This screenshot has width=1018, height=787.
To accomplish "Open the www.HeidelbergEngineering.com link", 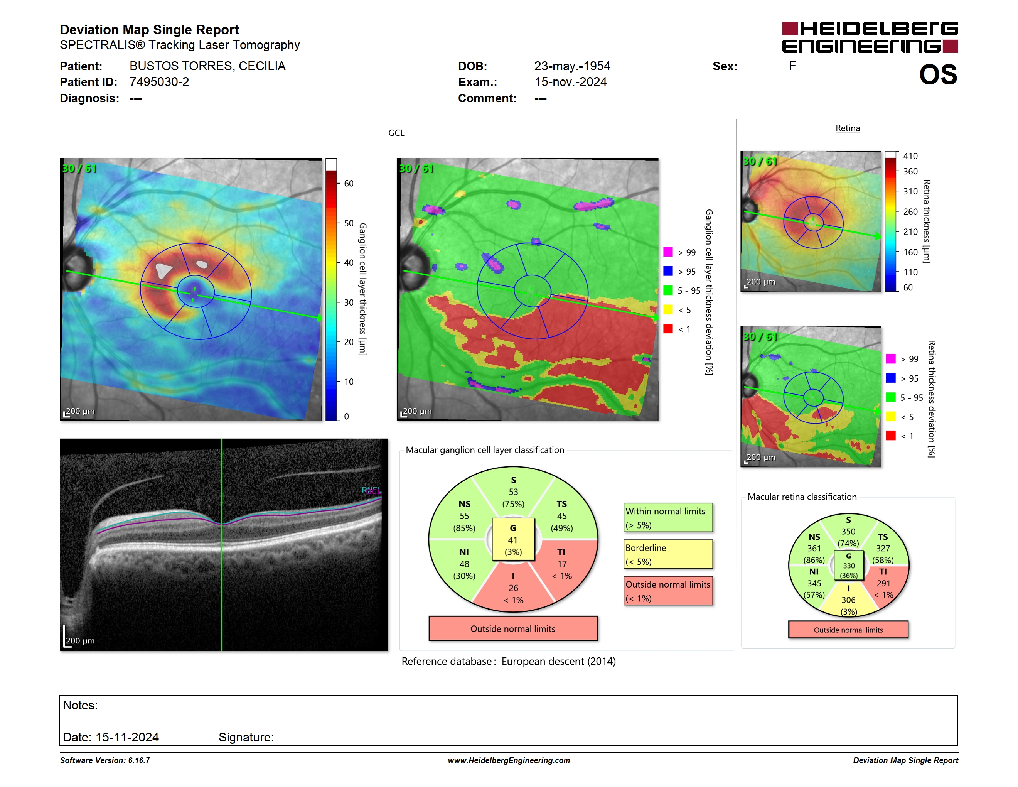I will point(509,760).
